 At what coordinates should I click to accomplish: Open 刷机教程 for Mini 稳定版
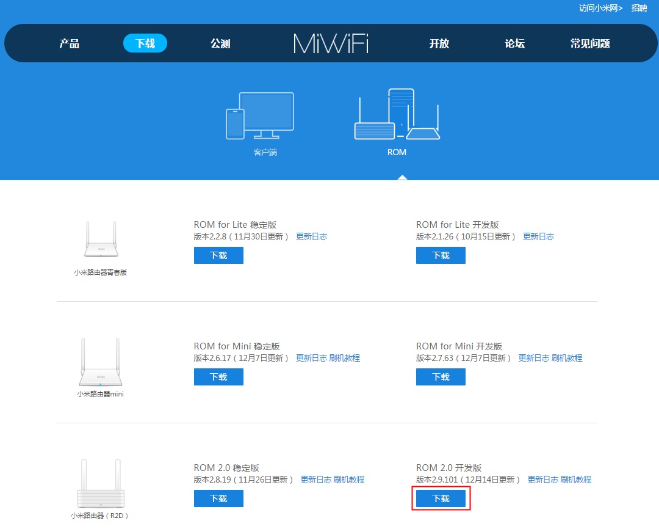pos(345,358)
